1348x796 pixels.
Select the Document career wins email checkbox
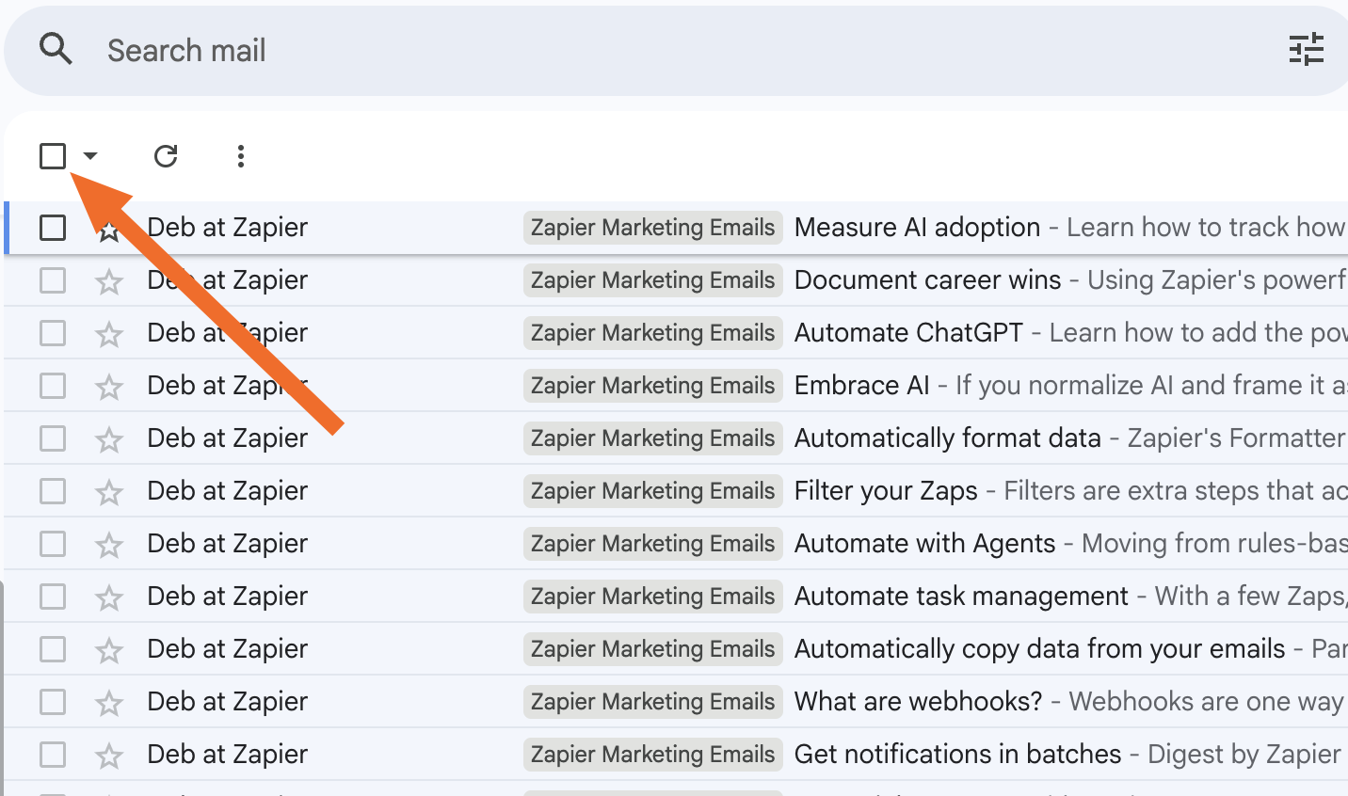tap(53, 280)
